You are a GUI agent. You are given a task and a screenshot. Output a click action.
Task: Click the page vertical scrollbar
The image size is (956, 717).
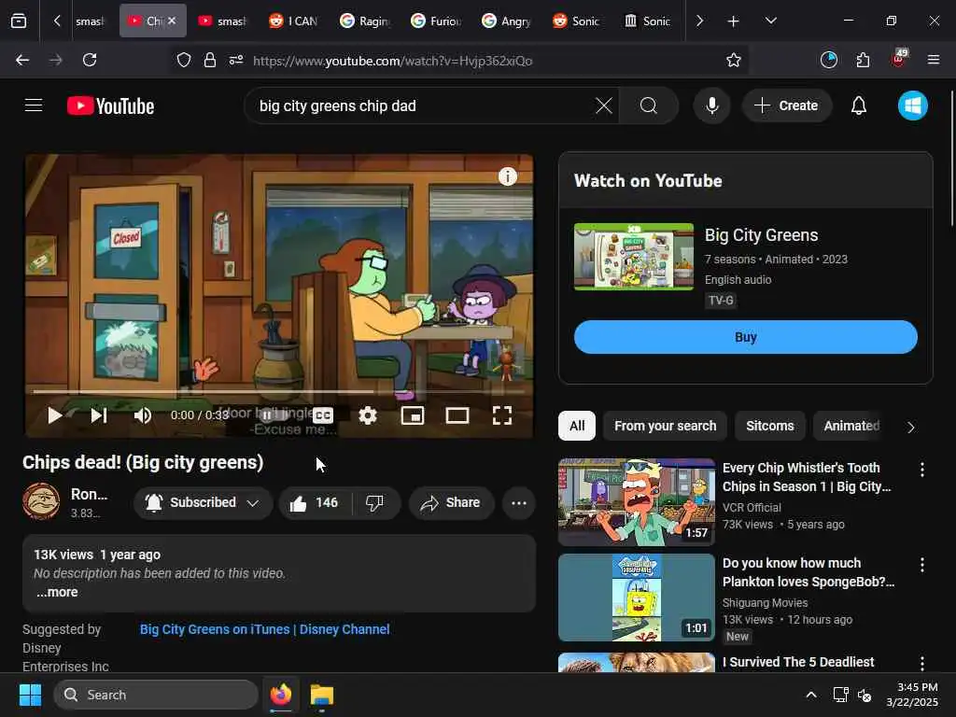[951, 159]
